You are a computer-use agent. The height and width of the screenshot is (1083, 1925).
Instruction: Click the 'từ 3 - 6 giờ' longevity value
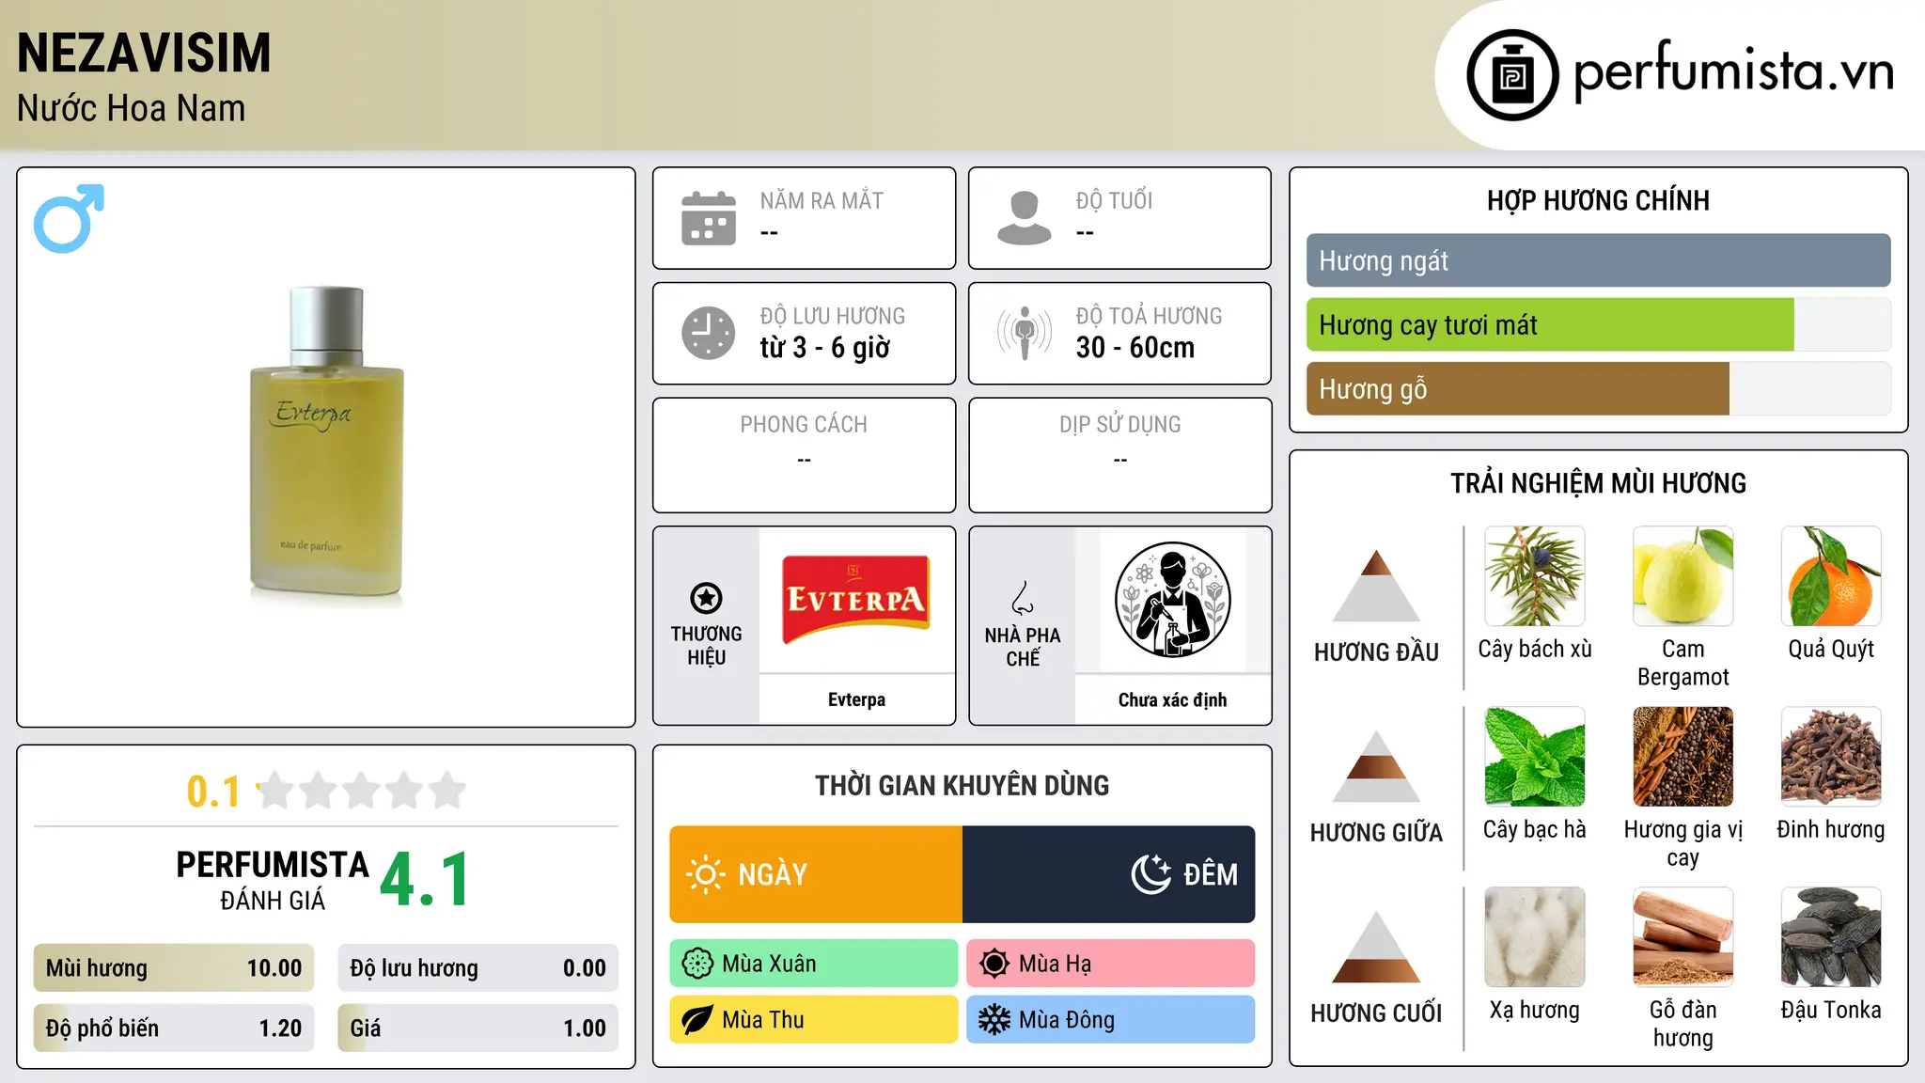click(x=825, y=348)
